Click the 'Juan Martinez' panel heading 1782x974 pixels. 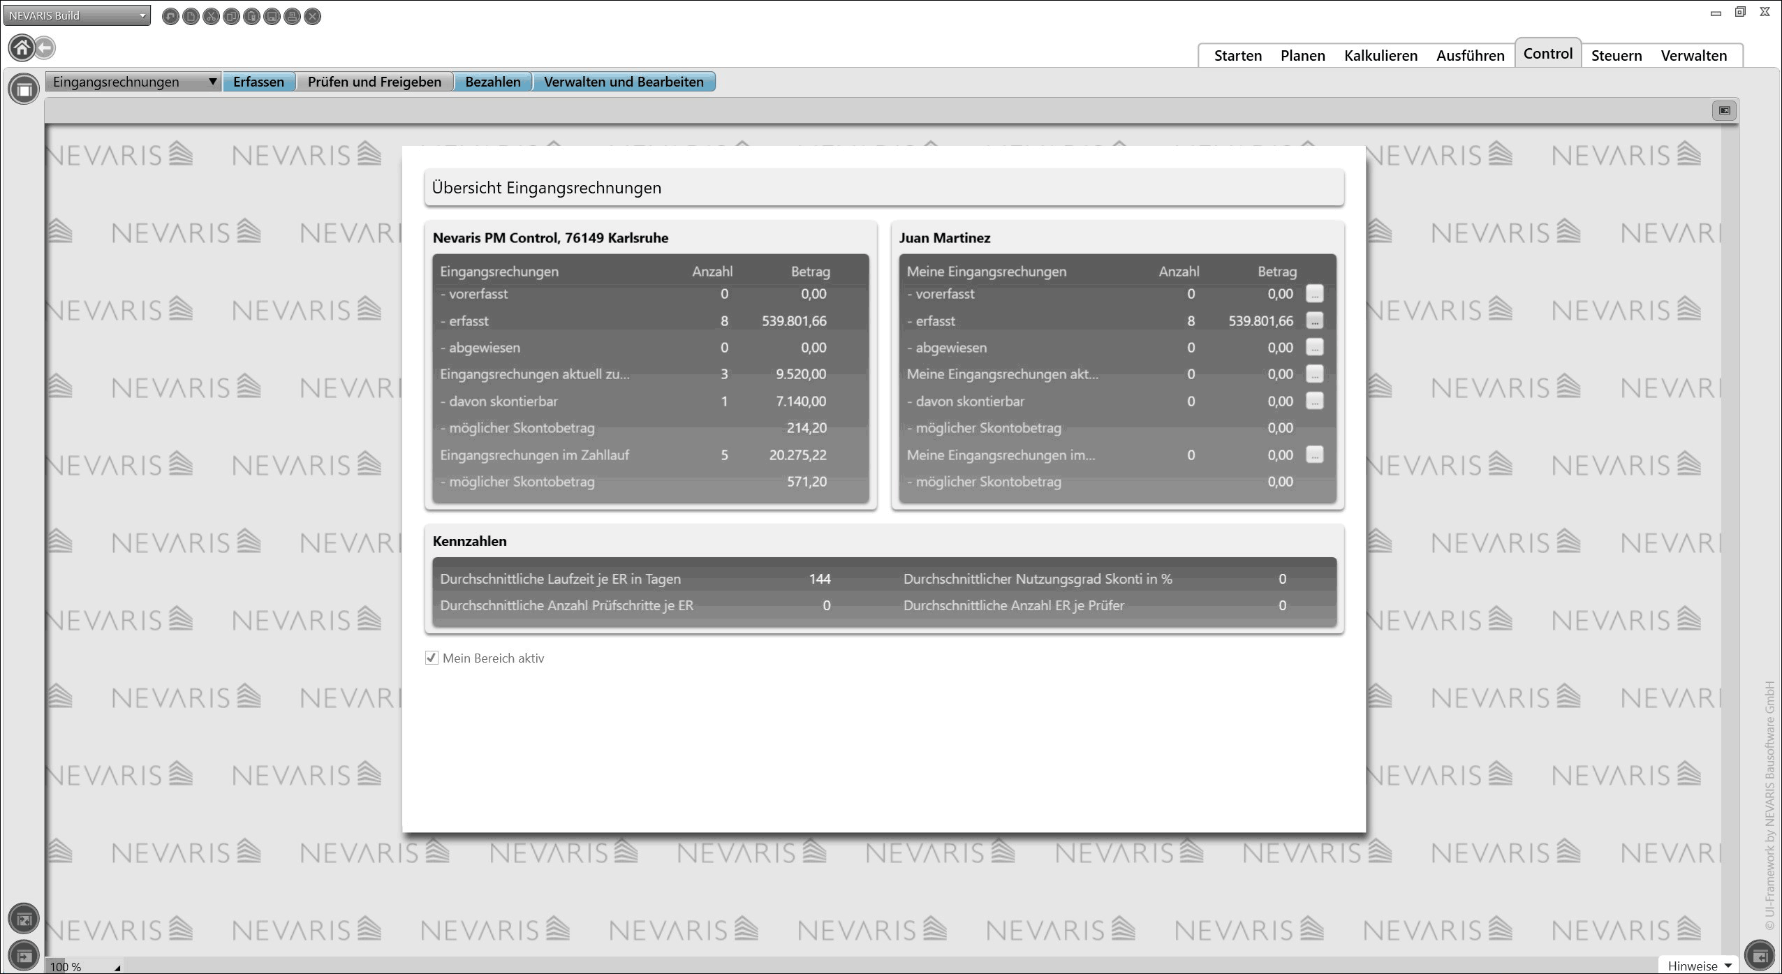point(944,238)
